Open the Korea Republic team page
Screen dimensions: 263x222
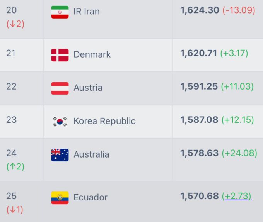[x=104, y=121]
